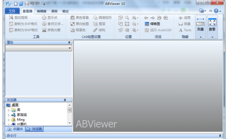Toggle hiding Texts in 隐藏 group
This screenshot has width=229, height=139.
185,30
